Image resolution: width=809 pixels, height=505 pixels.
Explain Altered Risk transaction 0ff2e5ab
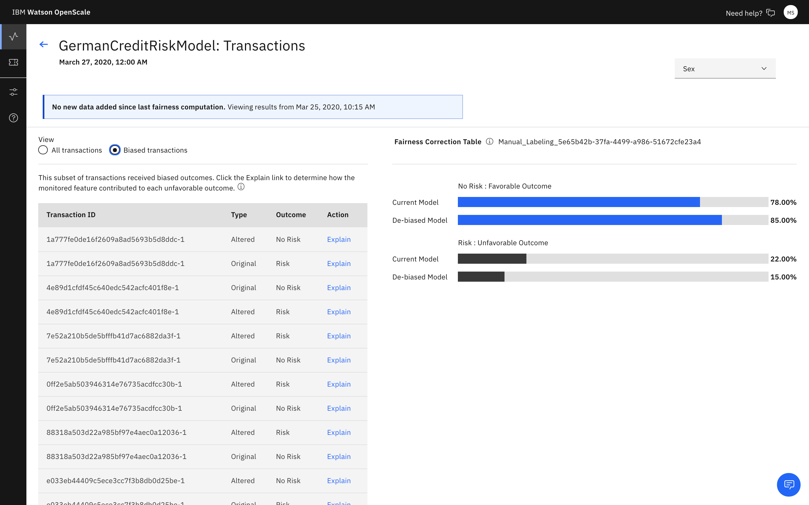coord(339,384)
